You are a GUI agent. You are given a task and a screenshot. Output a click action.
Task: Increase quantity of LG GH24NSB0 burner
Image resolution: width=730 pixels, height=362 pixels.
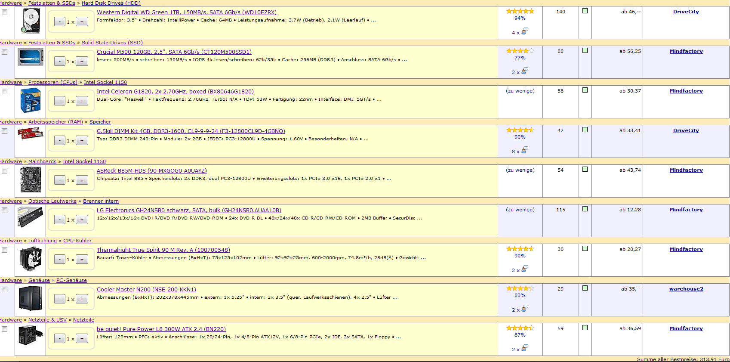pyautogui.click(x=82, y=220)
